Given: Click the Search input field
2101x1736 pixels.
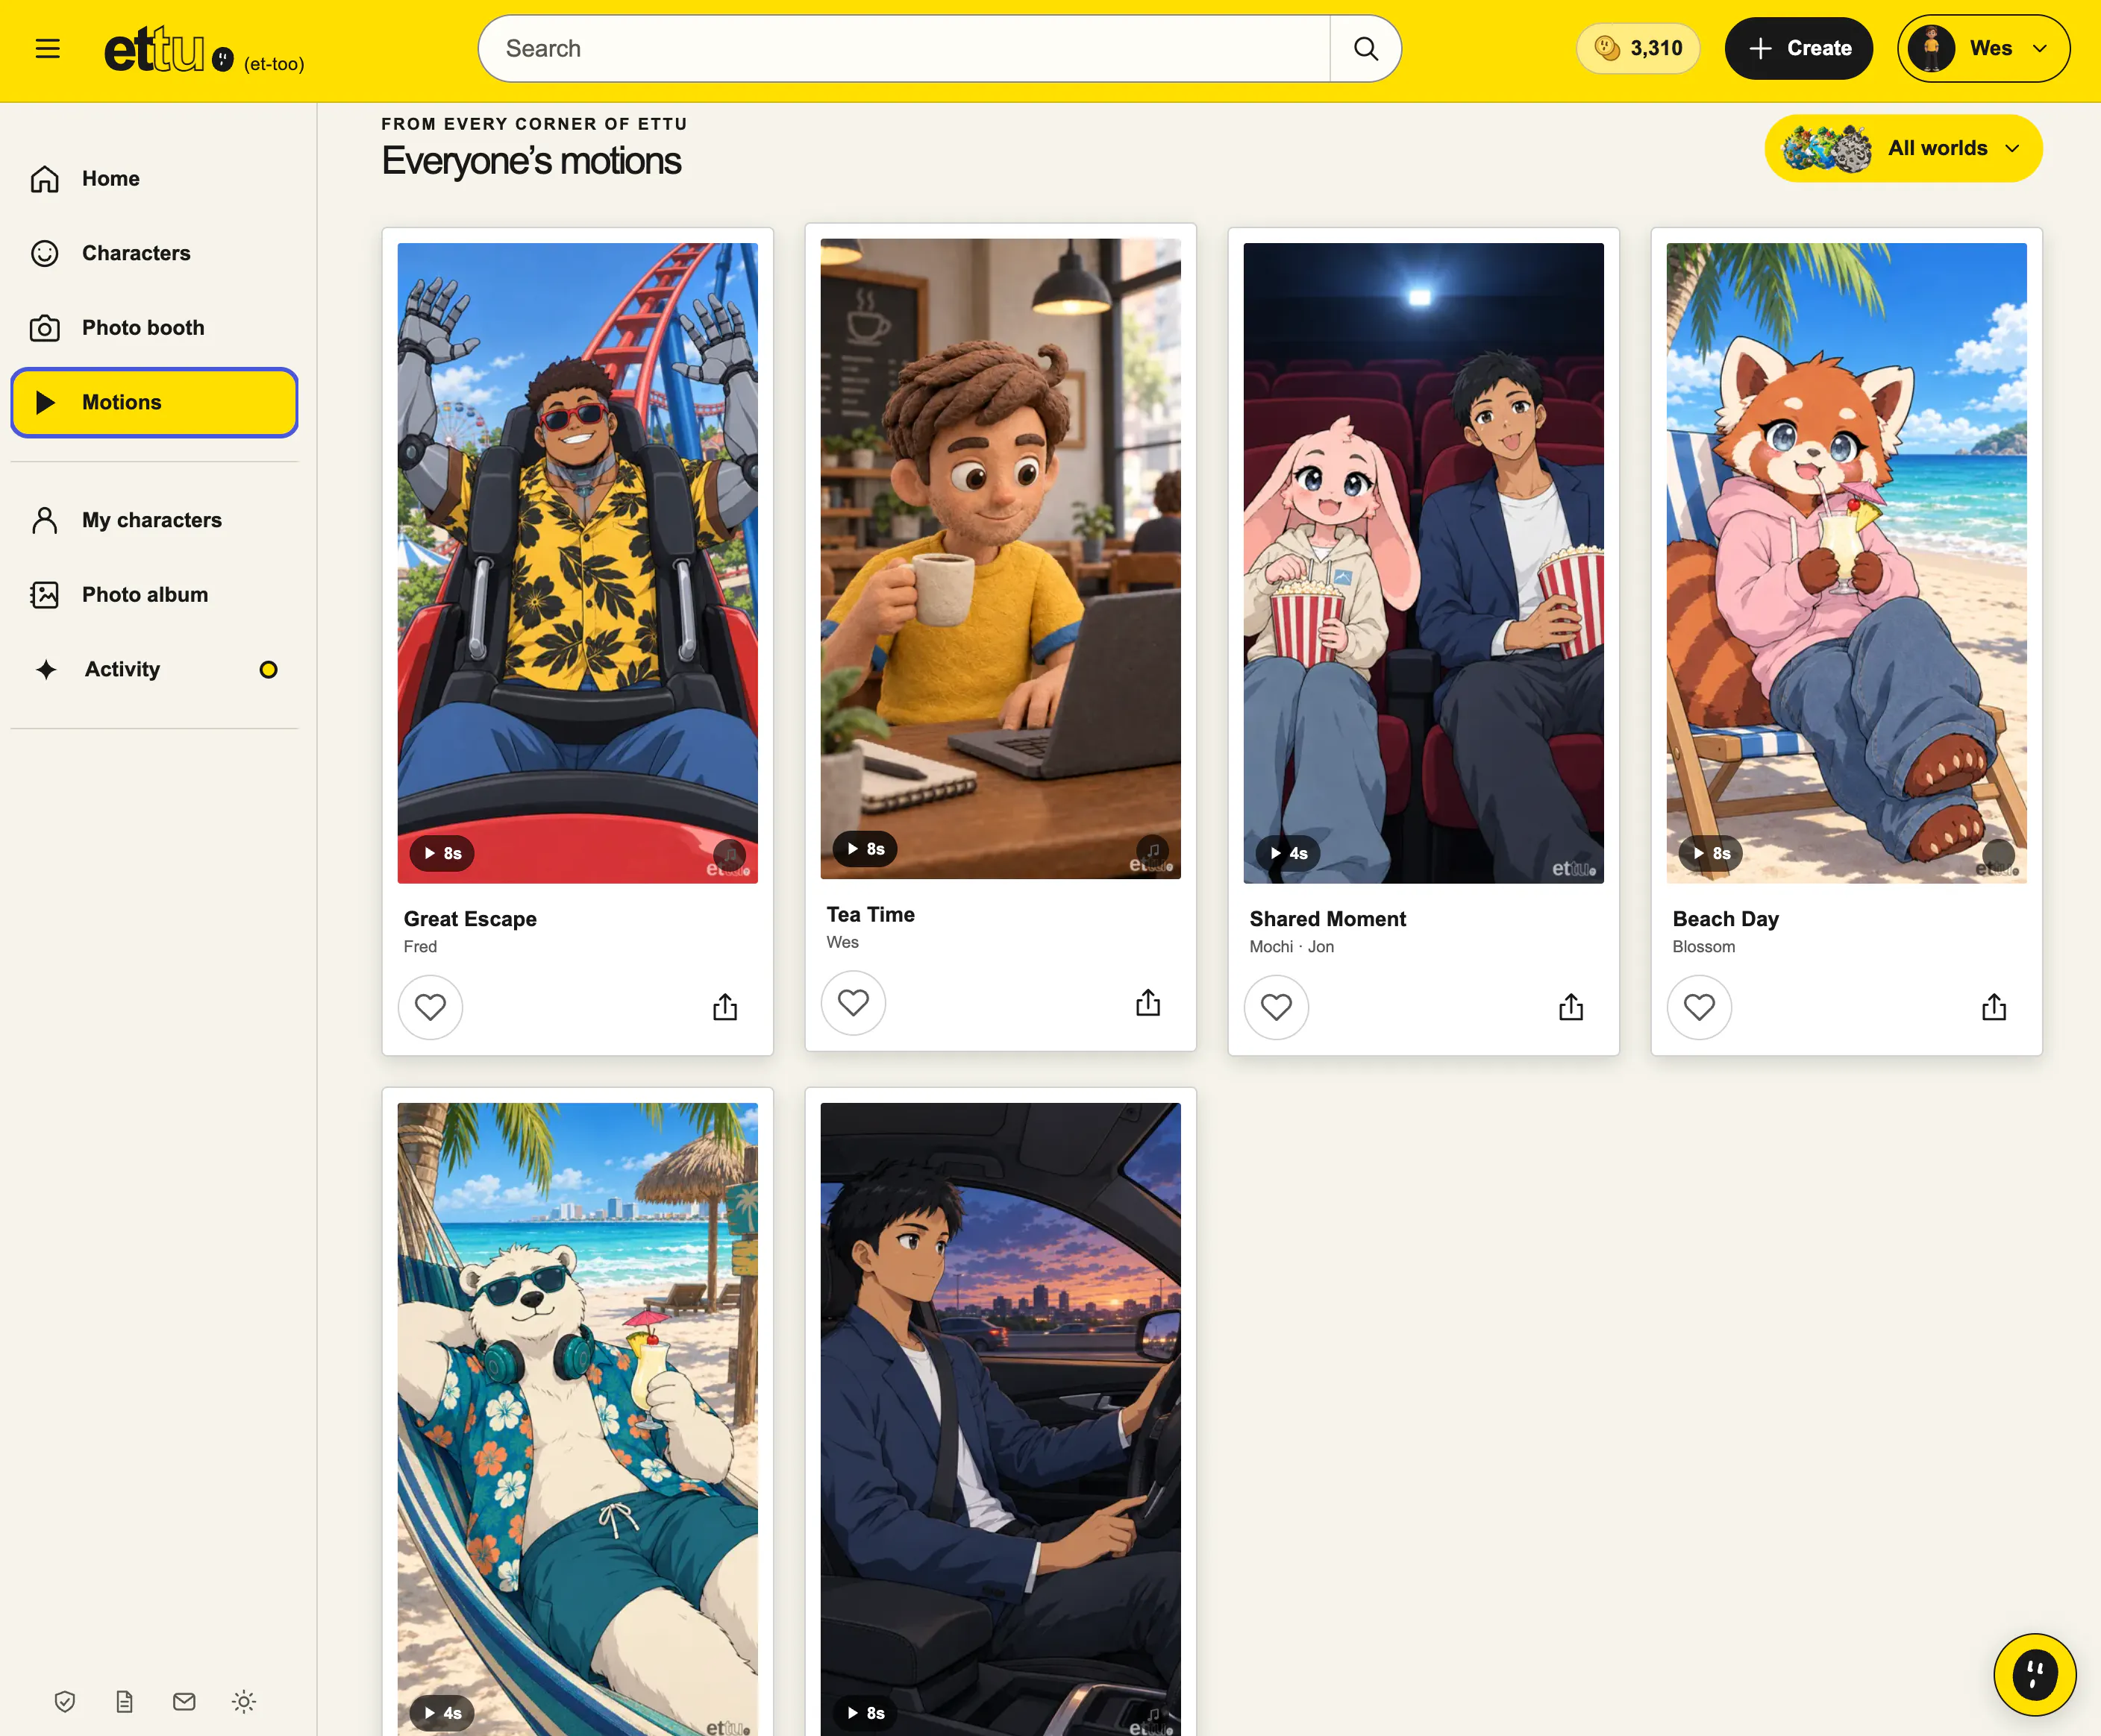Looking at the screenshot, I should 904,48.
